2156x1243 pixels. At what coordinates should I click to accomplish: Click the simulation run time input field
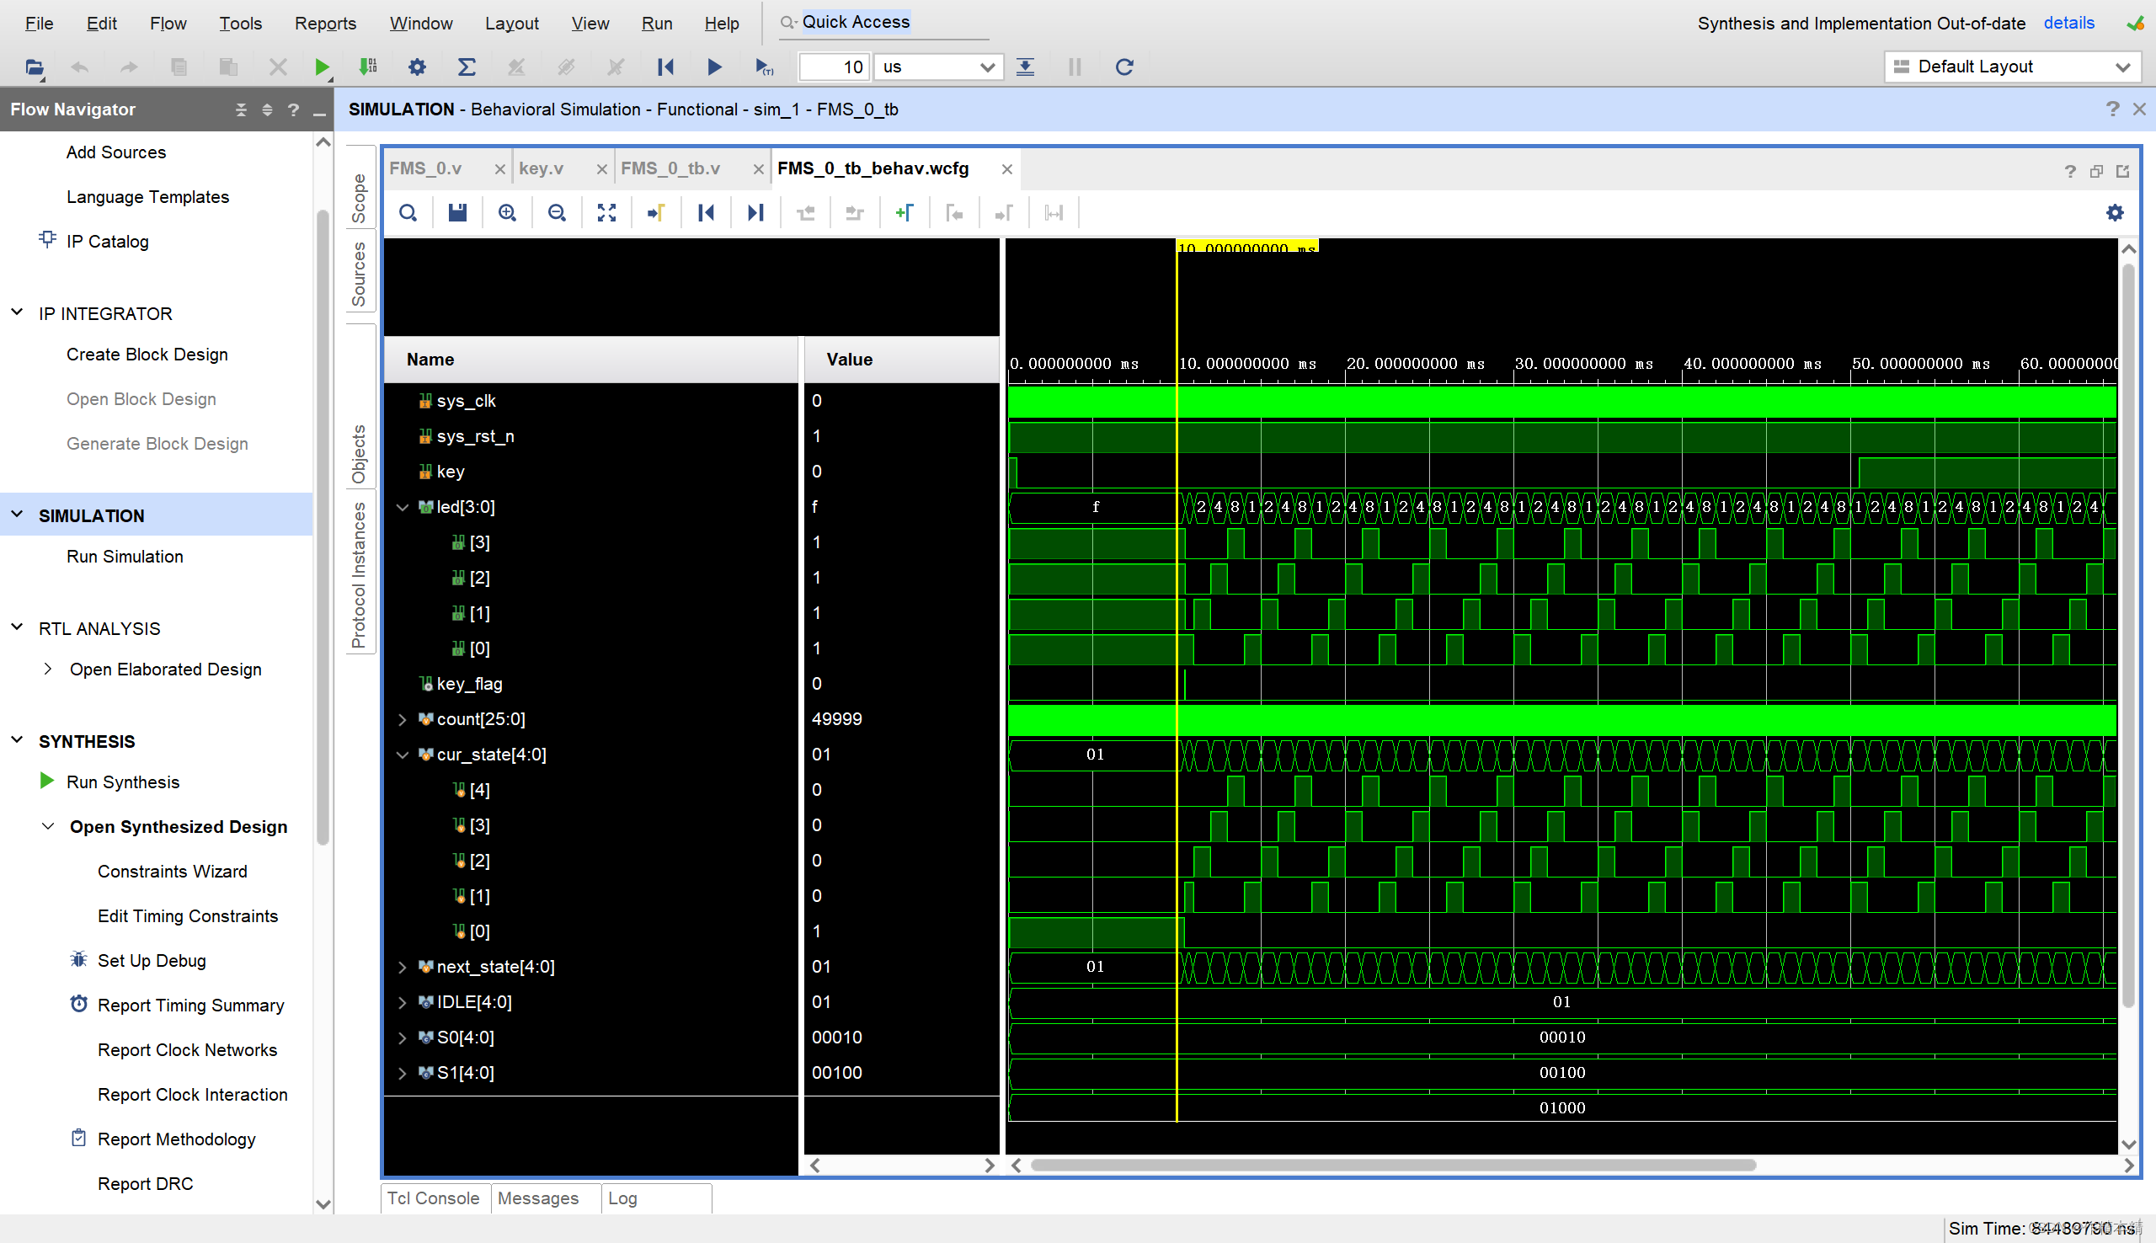[832, 67]
